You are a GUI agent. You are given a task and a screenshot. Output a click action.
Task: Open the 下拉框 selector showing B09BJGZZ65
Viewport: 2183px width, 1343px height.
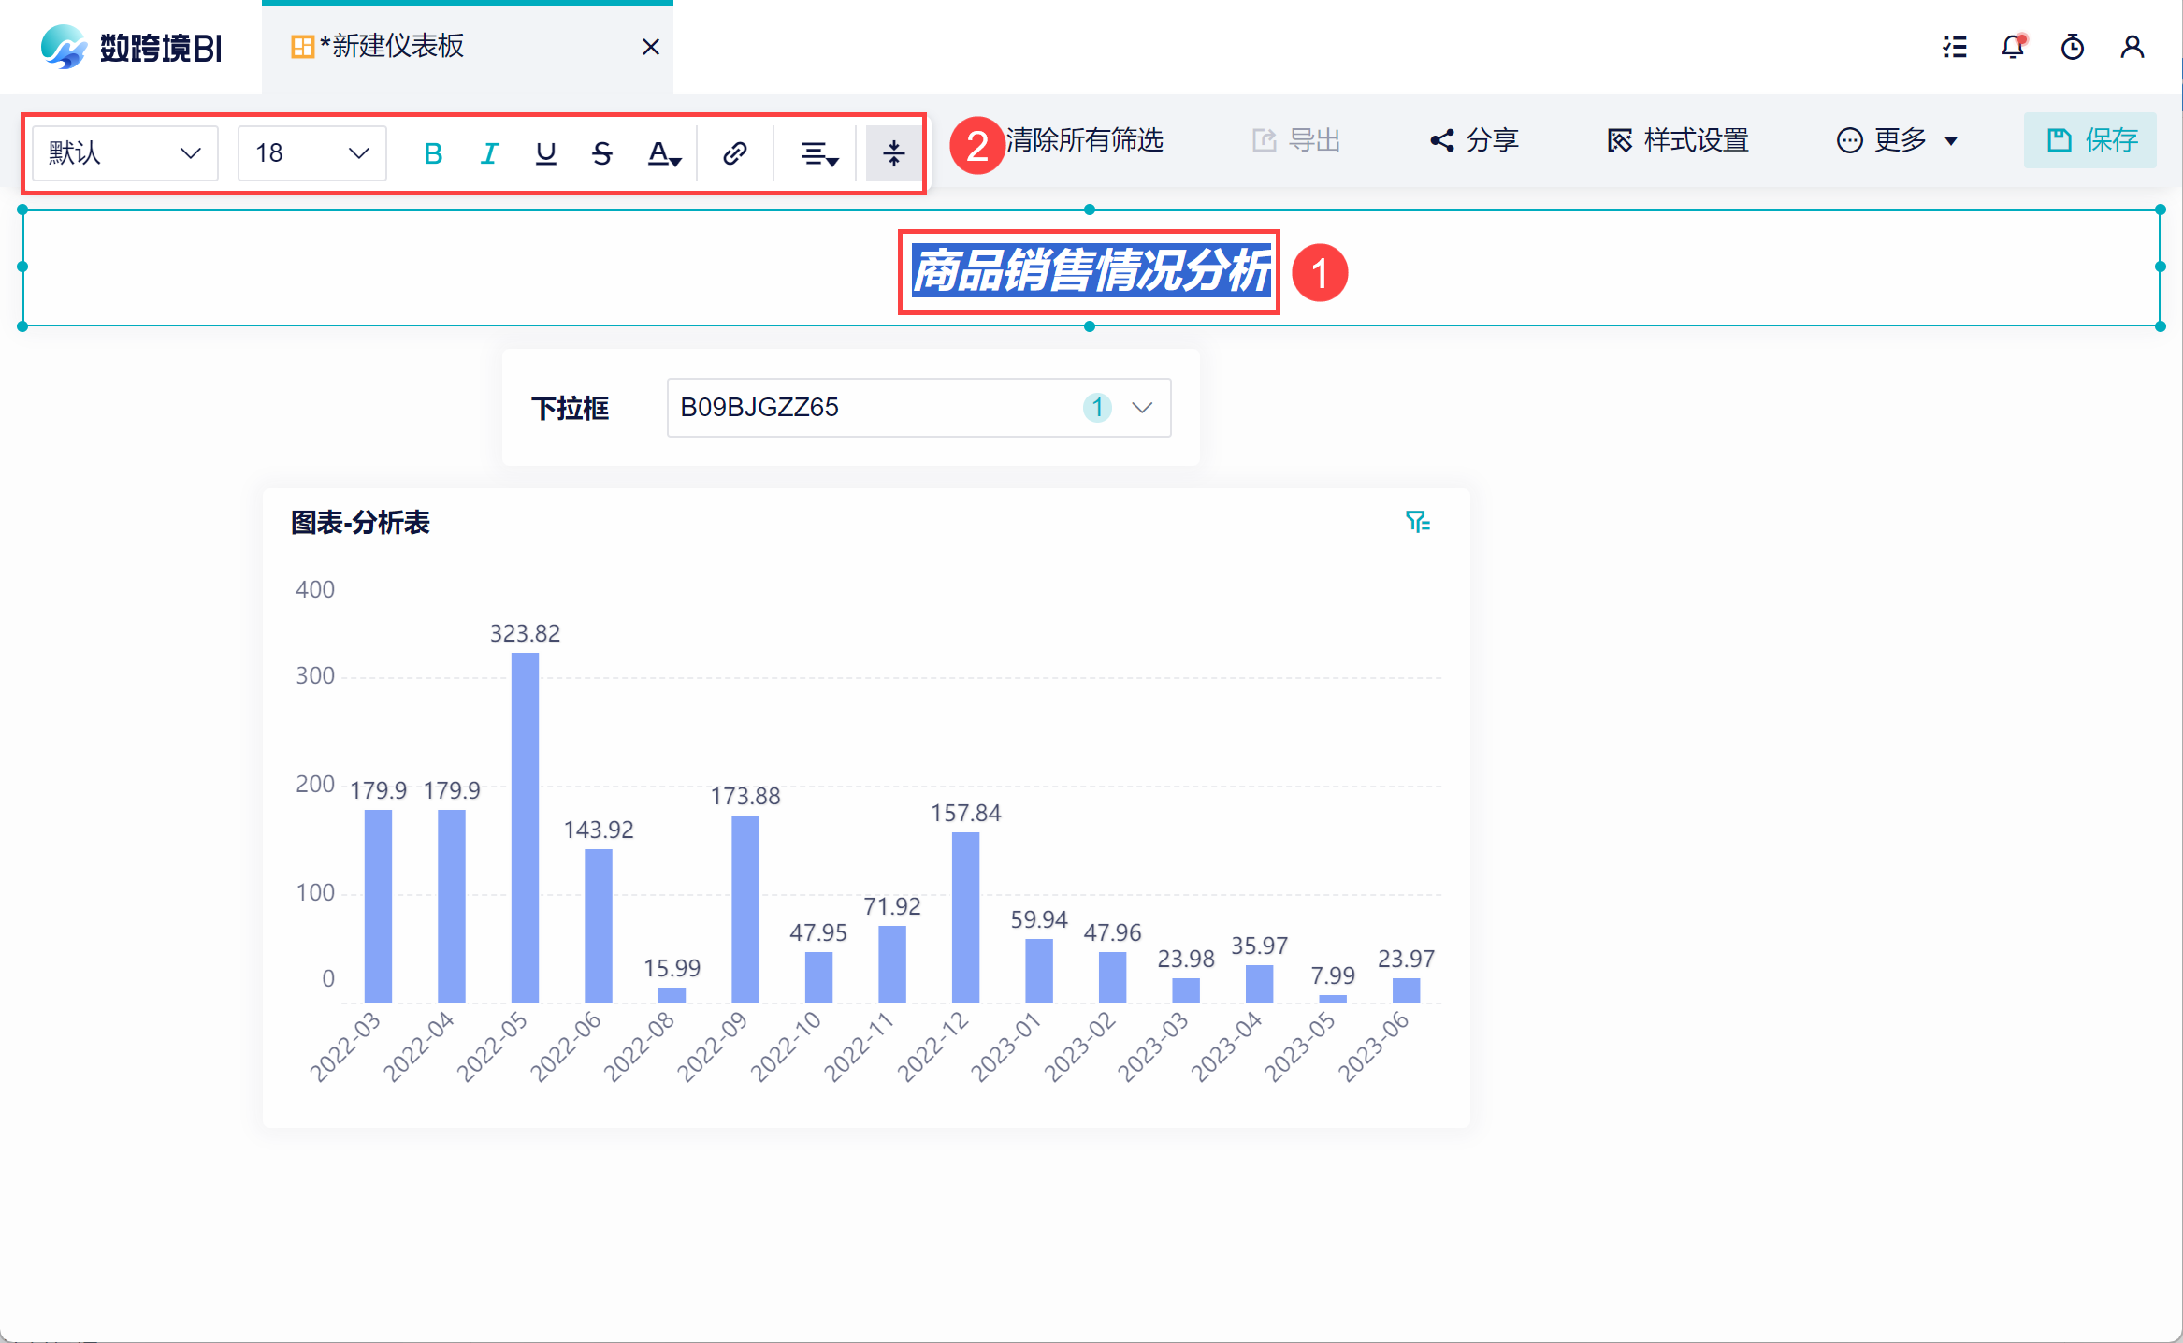[x=918, y=408]
